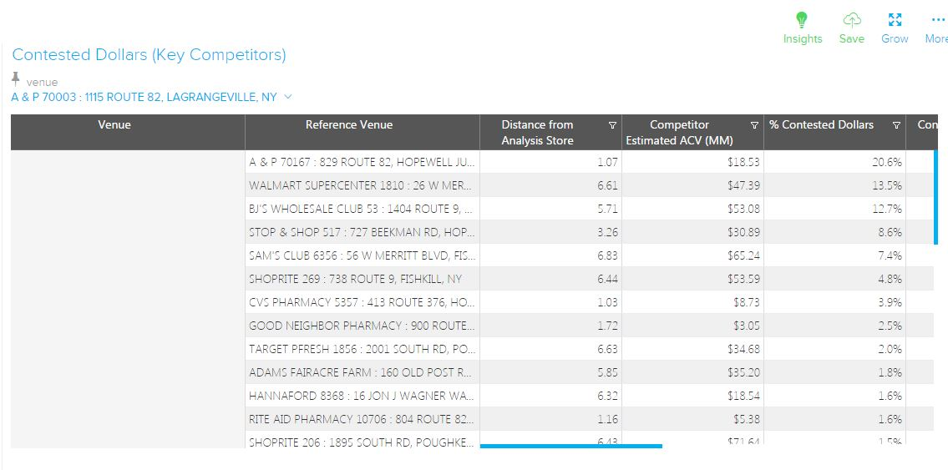
Task: Open filter on % Contested Dollars column
Action: click(896, 125)
